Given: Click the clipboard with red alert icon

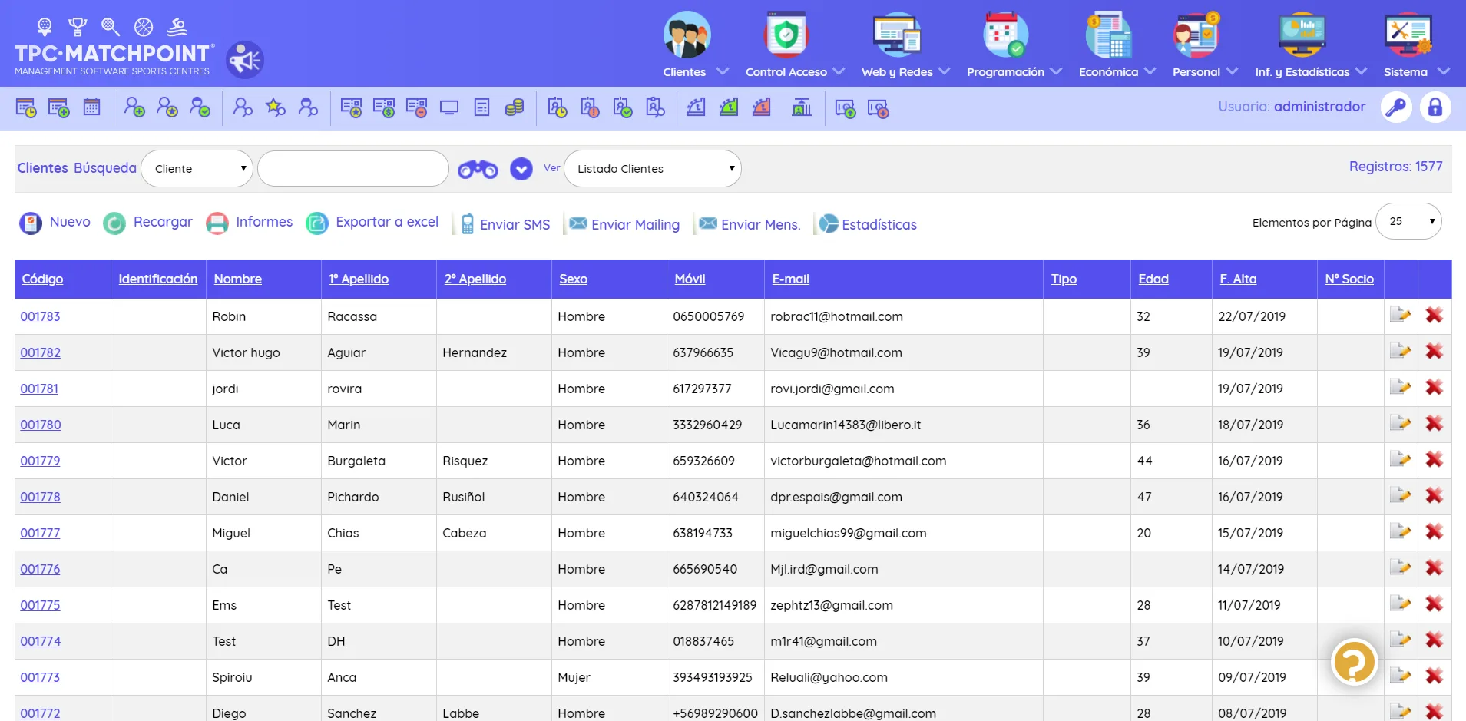Looking at the screenshot, I should click(x=590, y=107).
